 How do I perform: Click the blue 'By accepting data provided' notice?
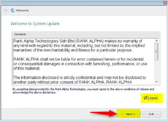pyautogui.click(x=83, y=91)
